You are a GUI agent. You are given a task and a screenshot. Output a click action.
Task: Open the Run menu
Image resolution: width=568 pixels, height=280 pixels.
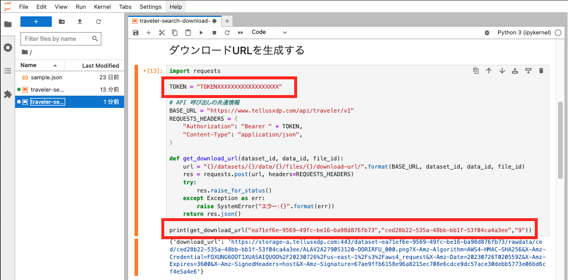pos(81,6)
